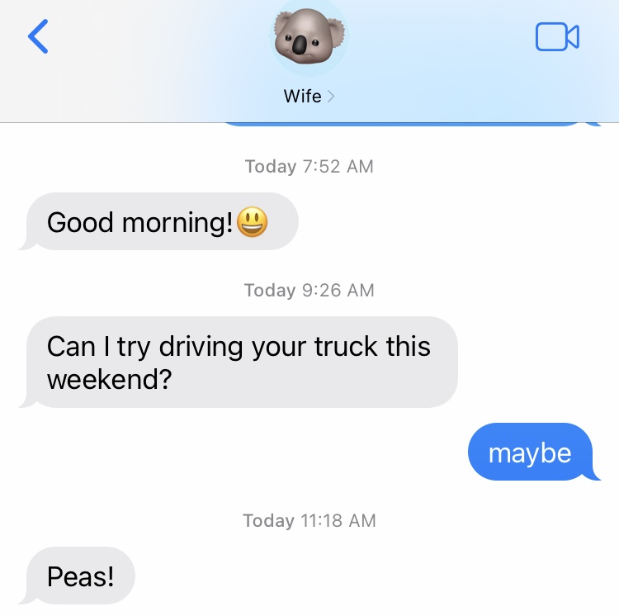Tap the Wife contact name

pos(302,96)
